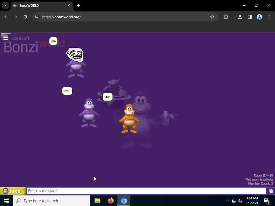Click the 'vm4' name tag
275x206 pixels.
point(107,97)
